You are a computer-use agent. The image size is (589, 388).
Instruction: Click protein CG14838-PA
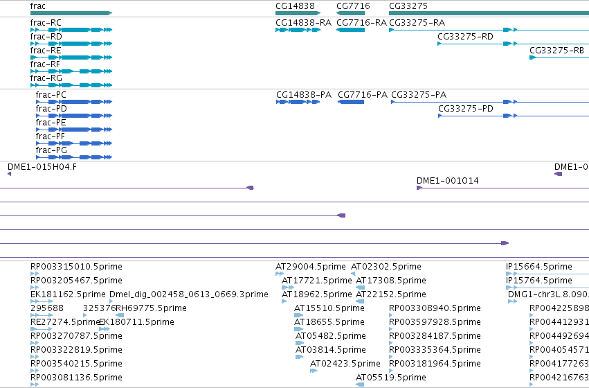click(298, 102)
